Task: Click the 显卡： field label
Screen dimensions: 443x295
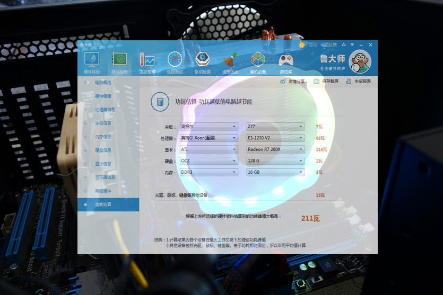Action: pos(171,150)
